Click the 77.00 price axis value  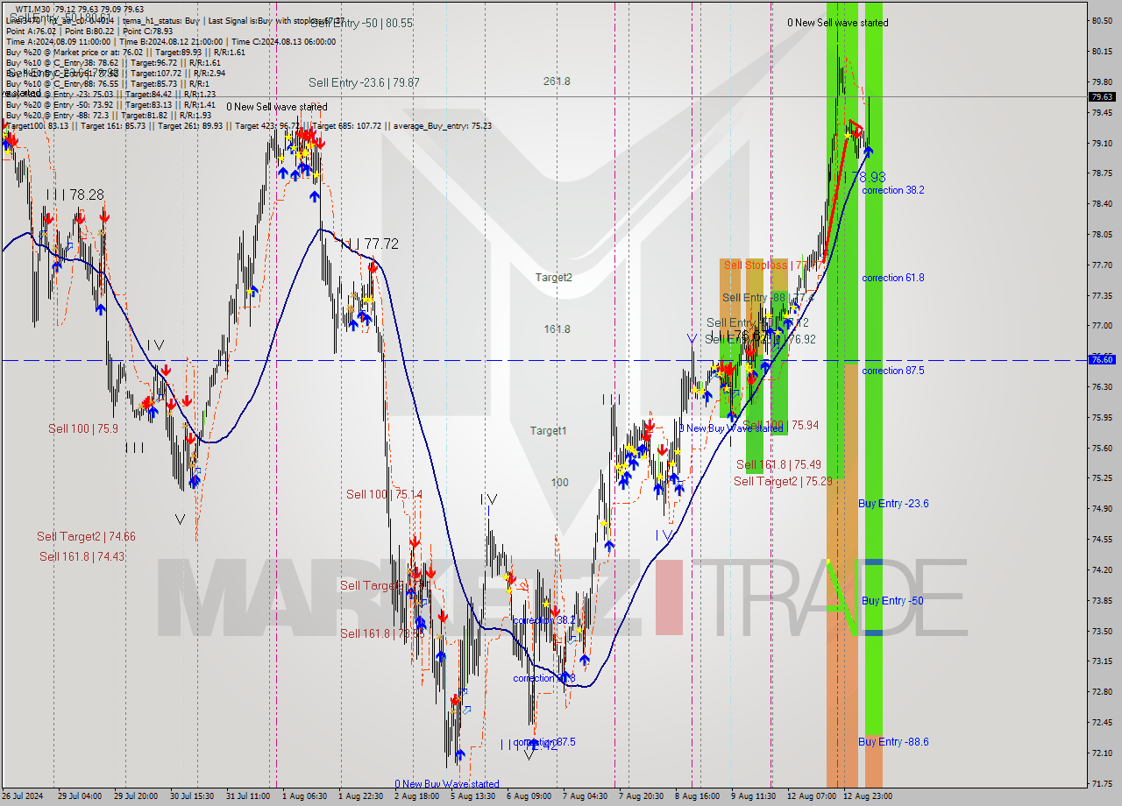point(1103,326)
